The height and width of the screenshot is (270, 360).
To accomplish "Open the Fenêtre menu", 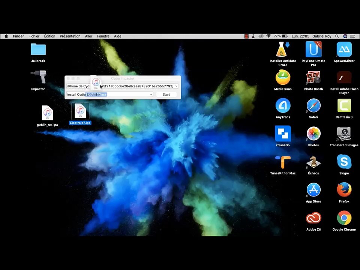I will click(103, 36).
